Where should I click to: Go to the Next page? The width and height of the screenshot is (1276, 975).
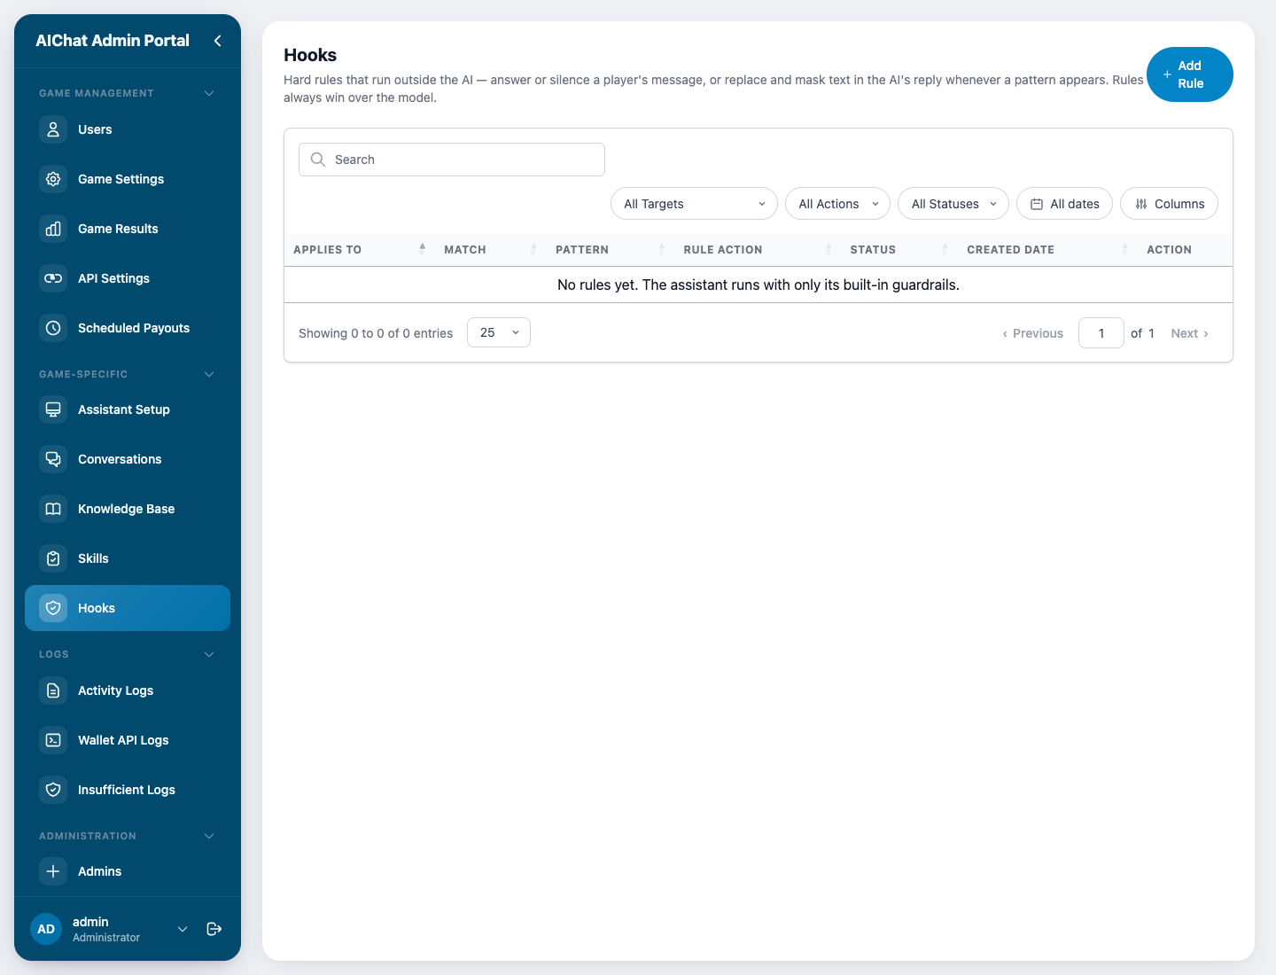(1189, 333)
